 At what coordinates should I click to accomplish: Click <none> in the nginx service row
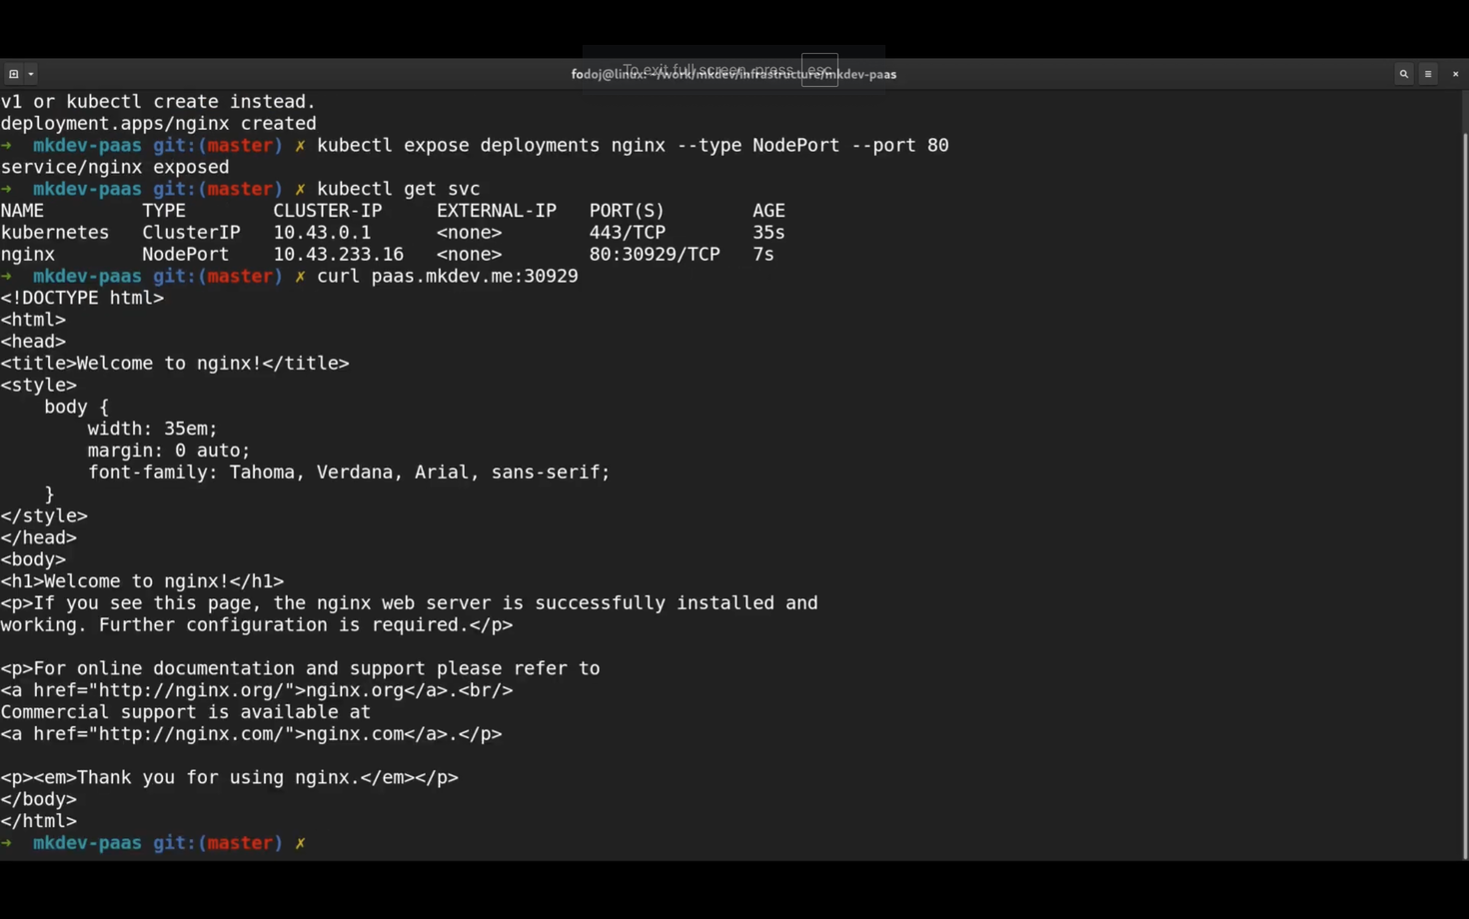click(470, 255)
